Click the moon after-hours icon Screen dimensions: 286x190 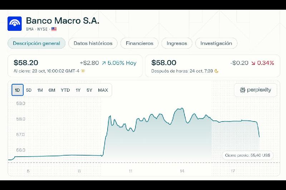coord(216,71)
